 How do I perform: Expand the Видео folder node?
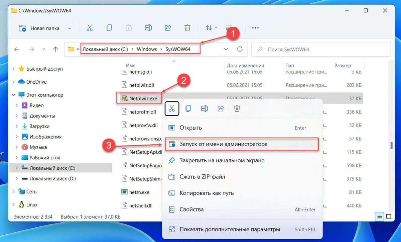pos(17,105)
